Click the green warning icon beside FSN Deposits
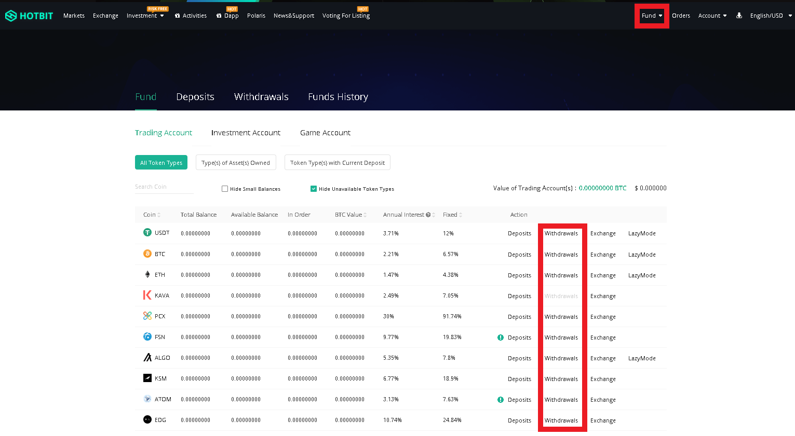Screen dimensions: 795x436 pyautogui.click(x=501, y=337)
